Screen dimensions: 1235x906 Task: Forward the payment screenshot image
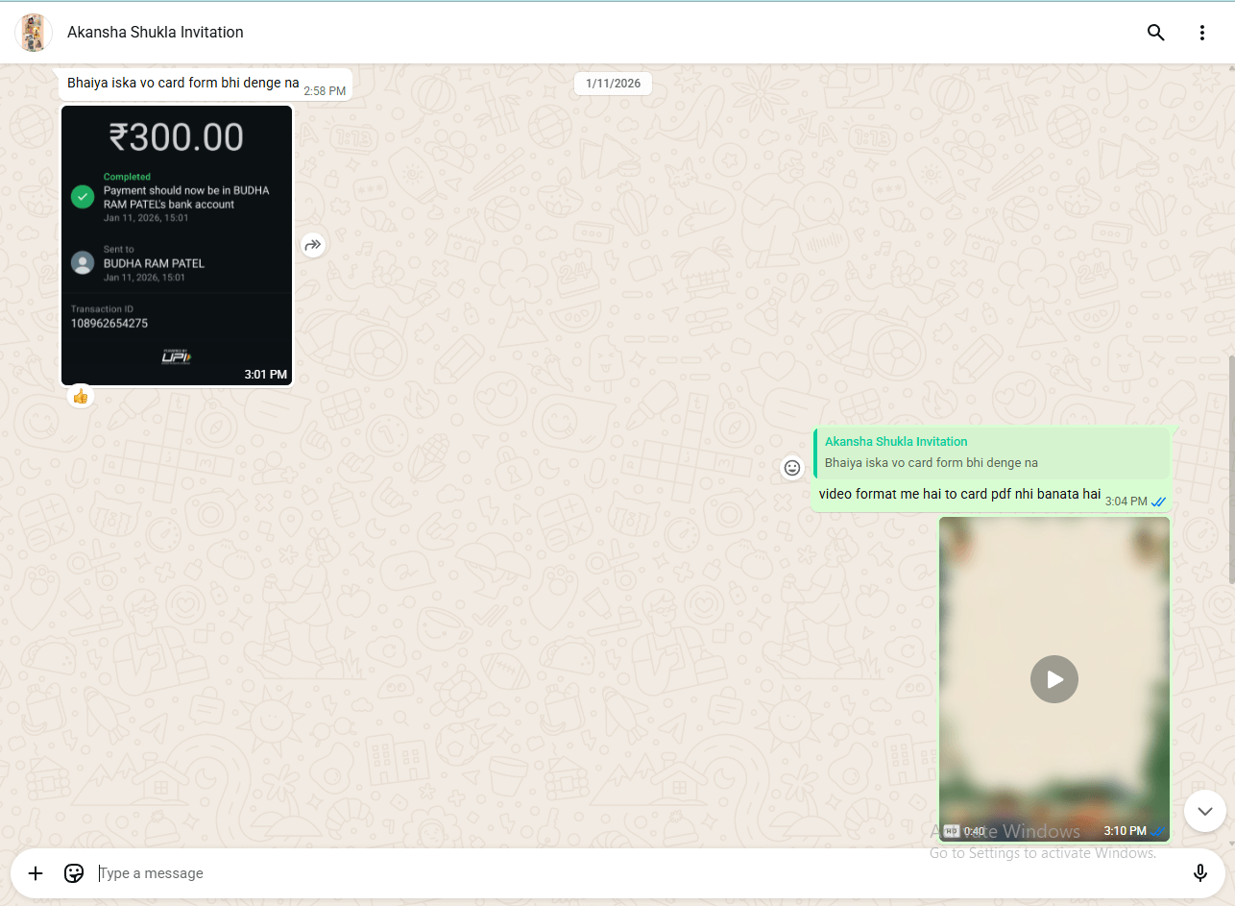pos(313,245)
